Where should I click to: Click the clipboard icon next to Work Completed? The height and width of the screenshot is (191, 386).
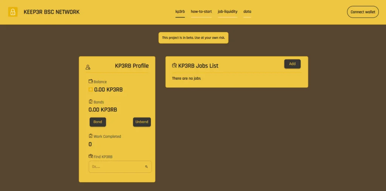pos(90,136)
